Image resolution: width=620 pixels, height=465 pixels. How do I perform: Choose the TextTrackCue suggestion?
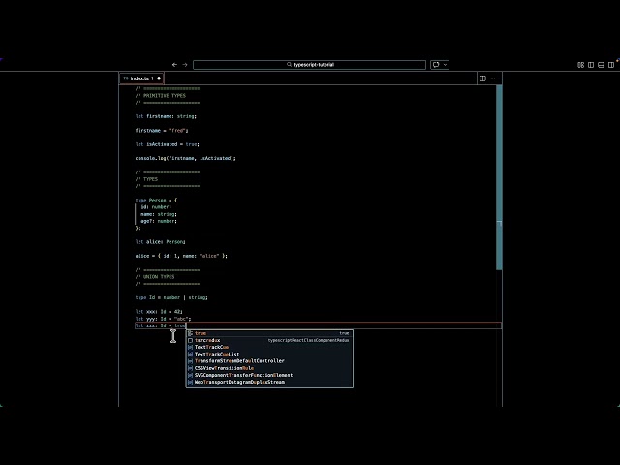point(269,347)
